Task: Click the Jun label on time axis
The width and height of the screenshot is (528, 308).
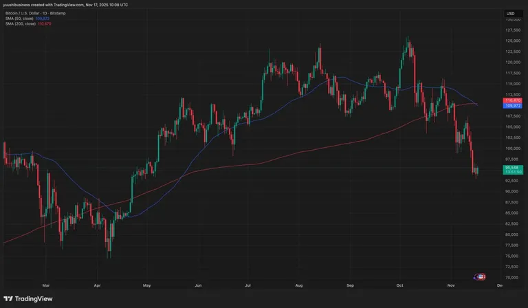Action: 198,285
